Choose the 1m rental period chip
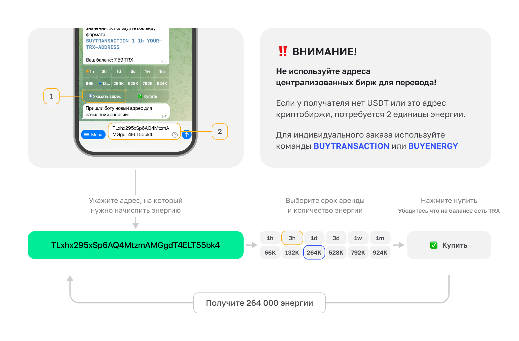Viewport: 519px width, 341px height. click(x=380, y=238)
